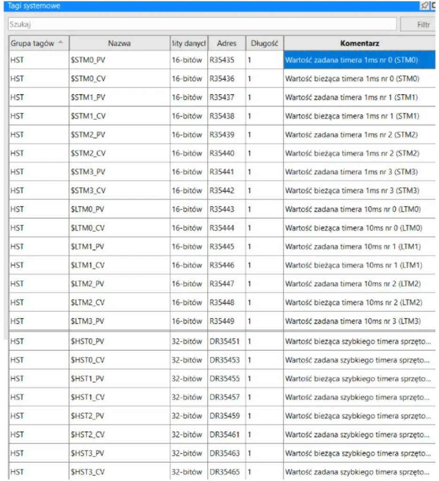Click the $HST1_CV name cell
Image resolution: width=439 pixels, height=481 pixels.
click(120, 397)
